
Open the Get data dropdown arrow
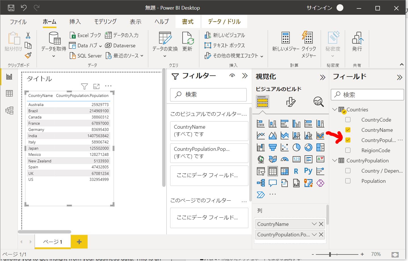(x=54, y=56)
